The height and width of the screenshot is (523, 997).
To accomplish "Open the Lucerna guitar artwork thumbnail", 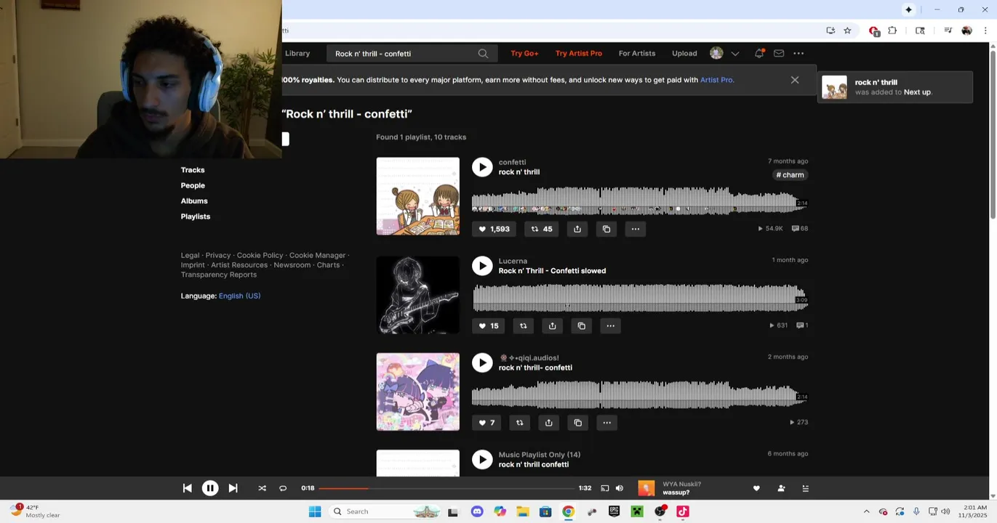I will (x=417, y=295).
